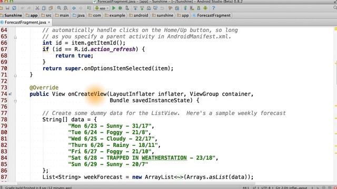Run the app with green play icon
The image size is (337, 189).
point(114,8)
